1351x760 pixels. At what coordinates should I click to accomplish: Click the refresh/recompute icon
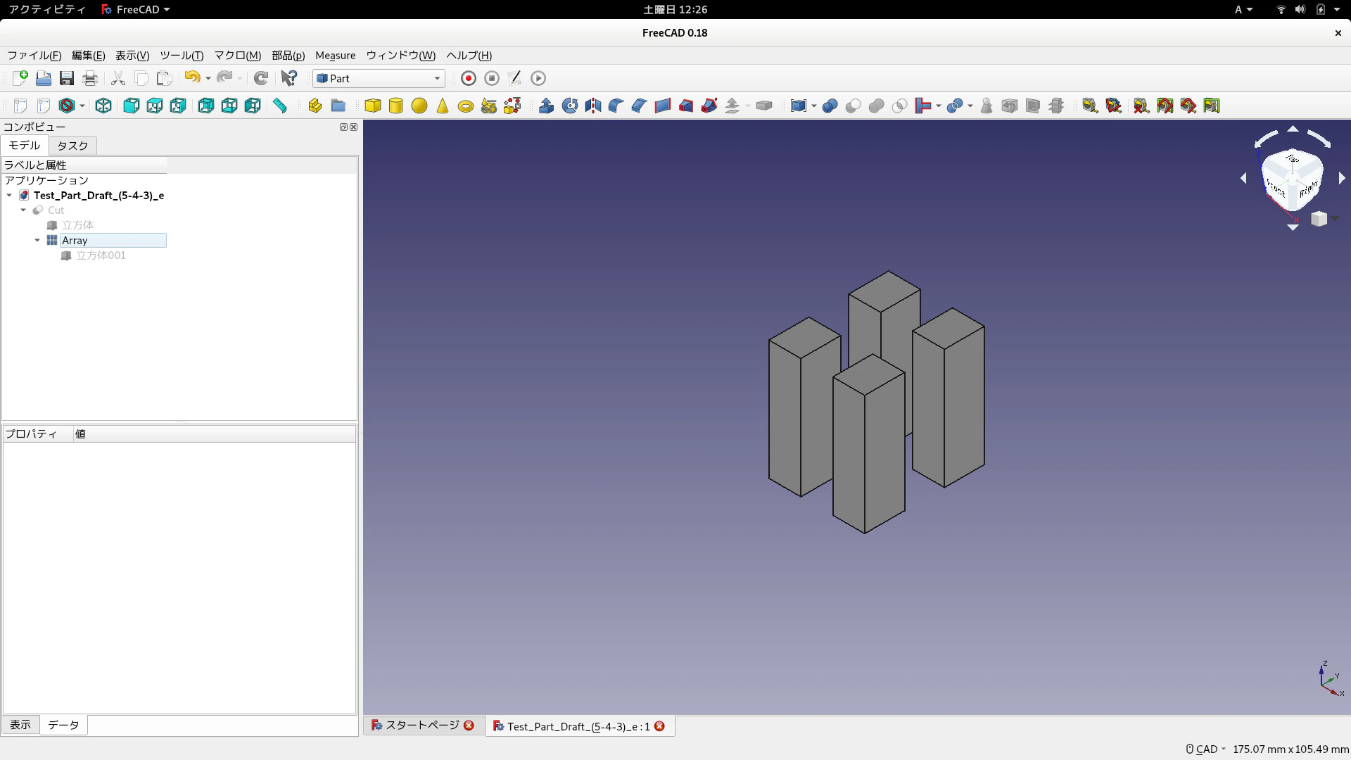click(261, 78)
